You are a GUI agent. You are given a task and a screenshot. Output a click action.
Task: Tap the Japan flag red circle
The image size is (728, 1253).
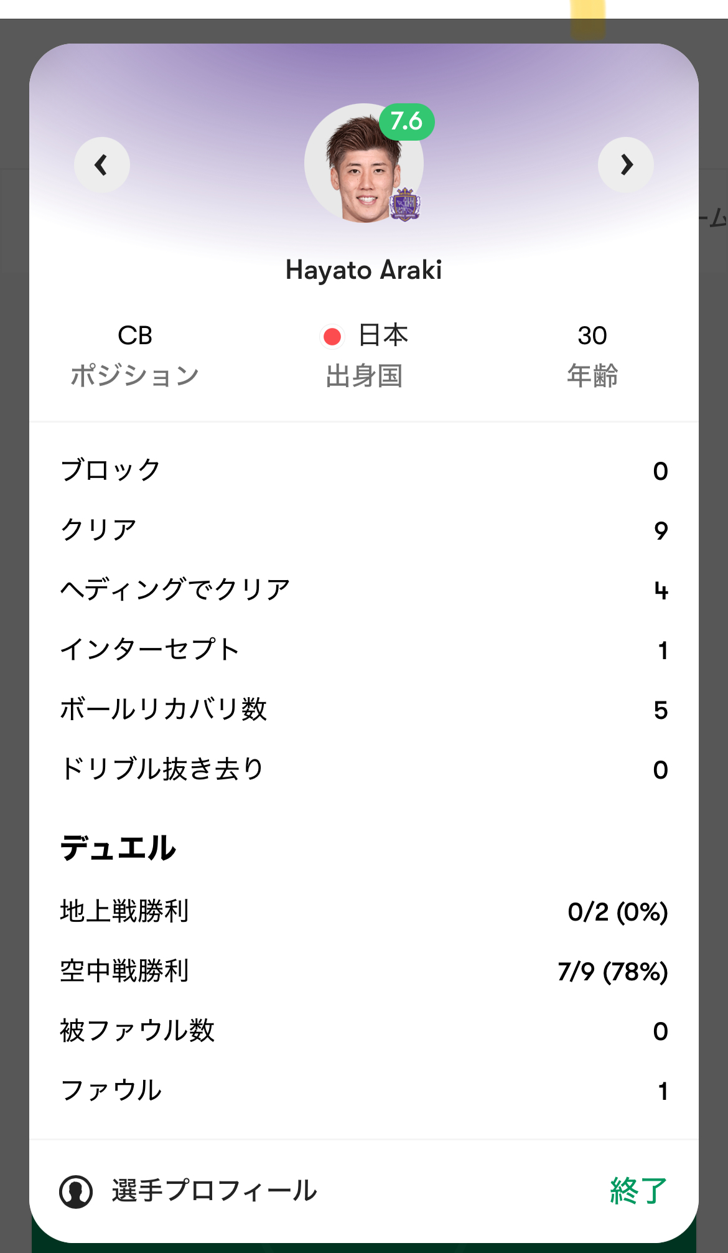332,336
